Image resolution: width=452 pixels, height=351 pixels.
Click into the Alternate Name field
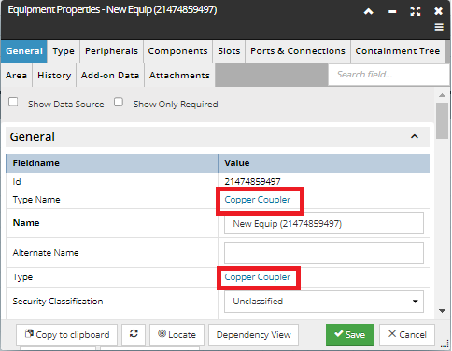coord(324,253)
